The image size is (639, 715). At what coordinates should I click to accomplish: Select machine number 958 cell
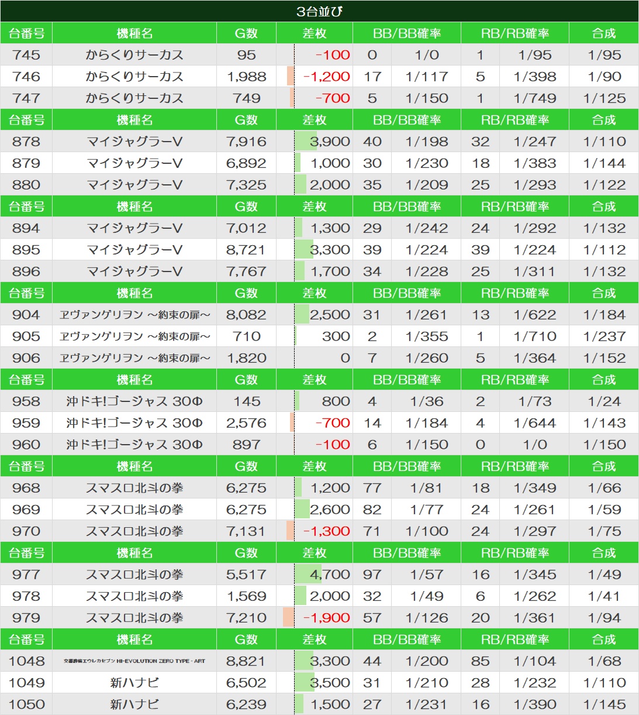(26, 401)
